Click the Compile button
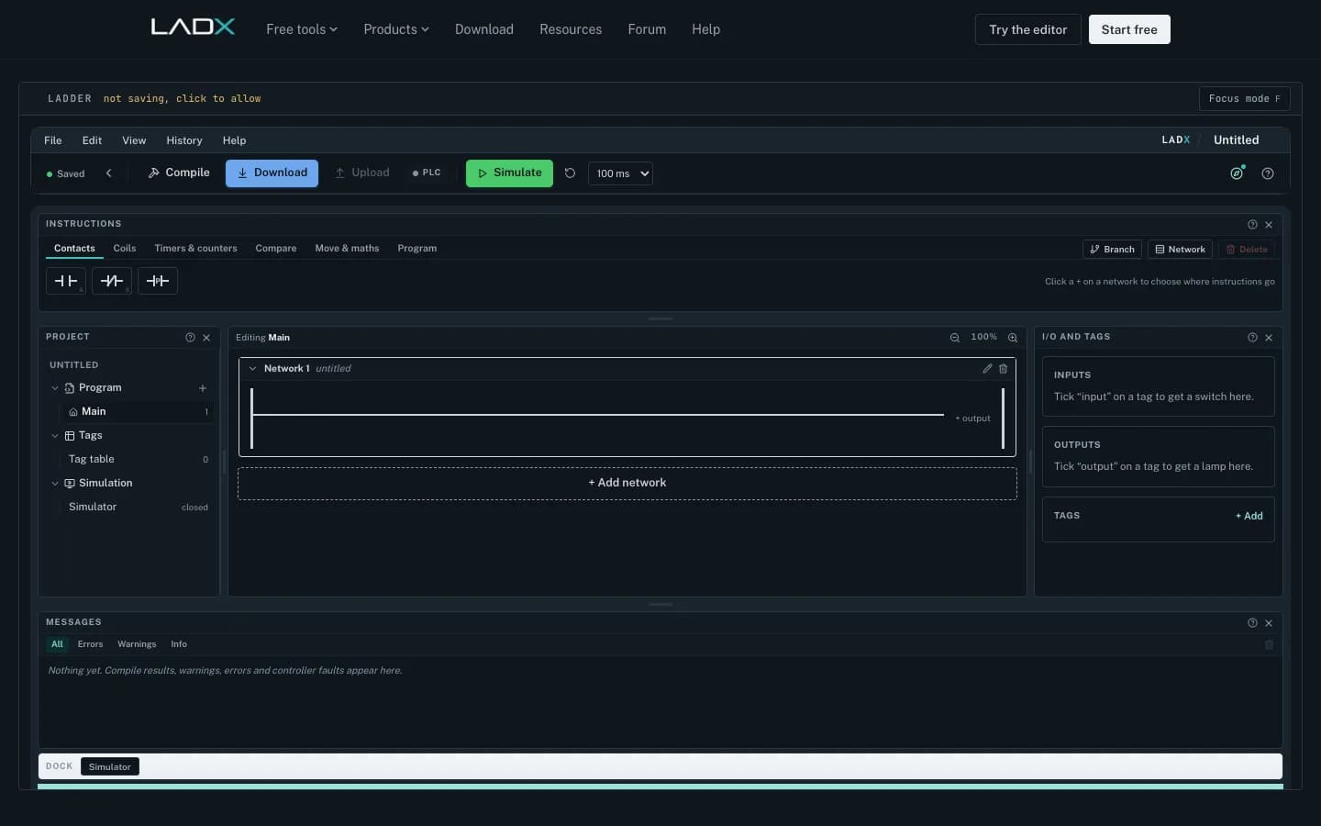 click(179, 173)
